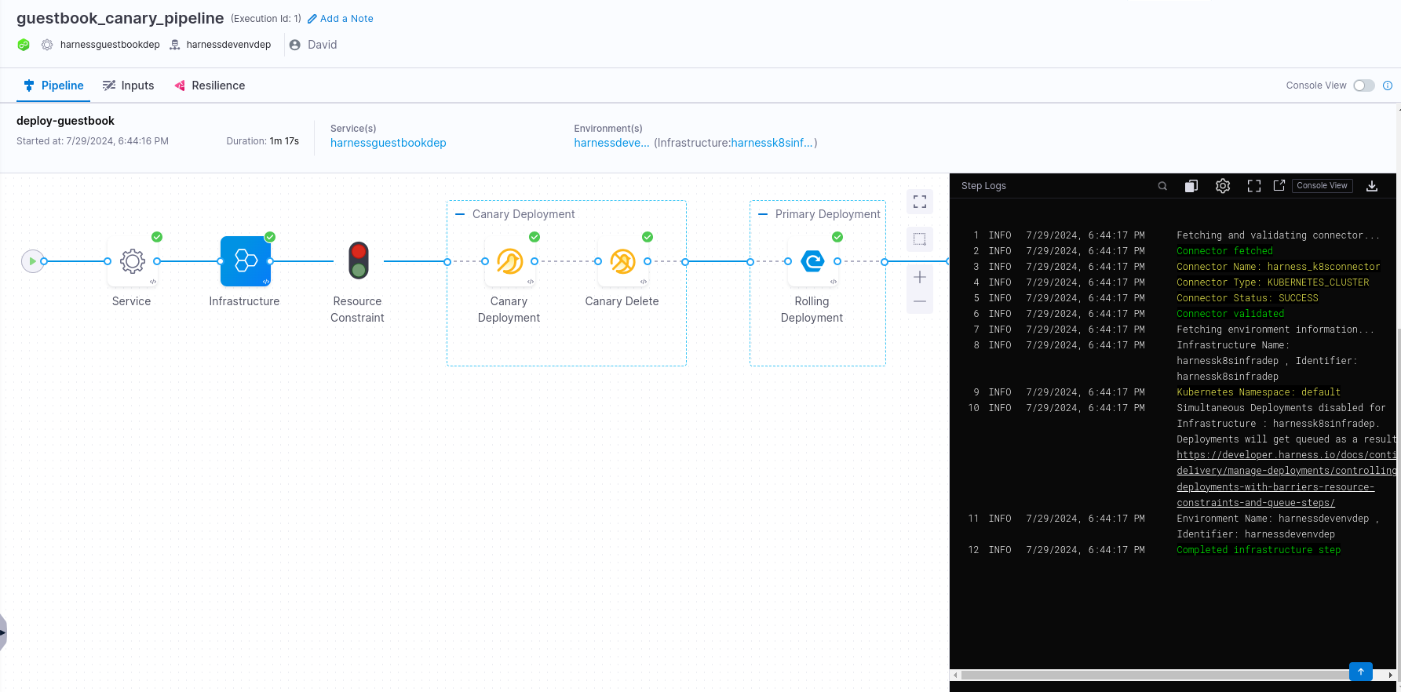Click the Service stage gear icon

tap(132, 261)
